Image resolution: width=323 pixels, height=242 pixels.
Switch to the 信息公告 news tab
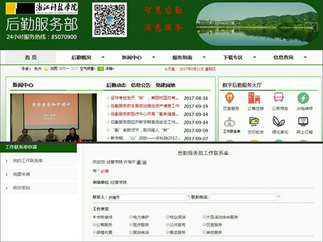point(141,85)
